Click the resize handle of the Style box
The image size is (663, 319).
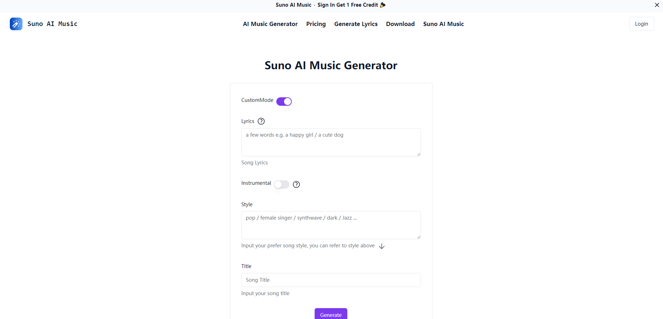[x=418, y=237]
